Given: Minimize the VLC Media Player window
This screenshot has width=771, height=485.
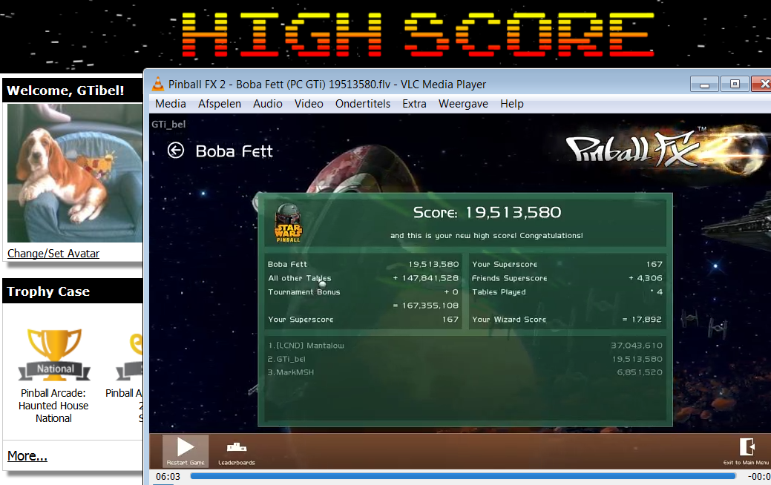Looking at the screenshot, I should click(x=705, y=85).
